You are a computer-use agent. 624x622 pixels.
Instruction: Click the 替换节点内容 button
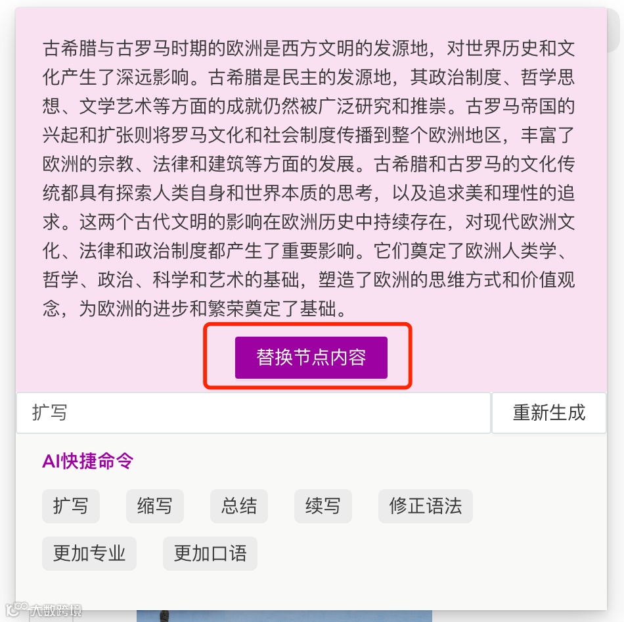pos(311,357)
